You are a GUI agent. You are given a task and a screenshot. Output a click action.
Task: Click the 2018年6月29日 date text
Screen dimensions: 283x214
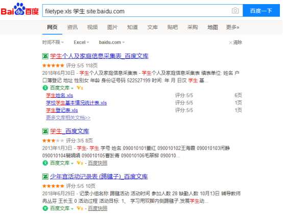(x=58, y=194)
